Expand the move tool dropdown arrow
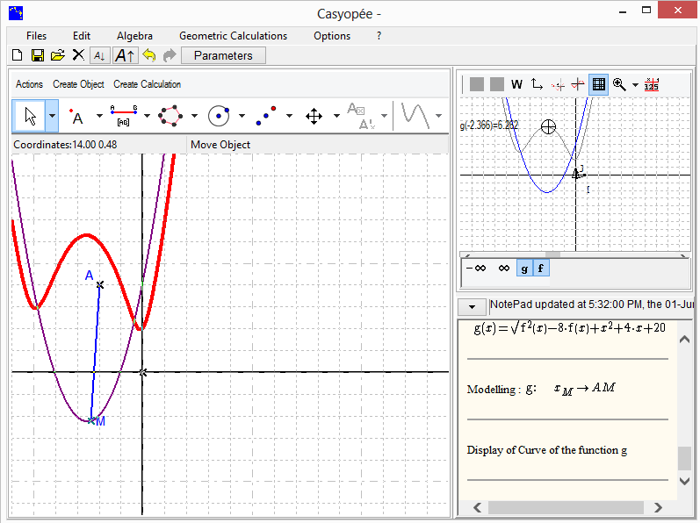 [336, 116]
